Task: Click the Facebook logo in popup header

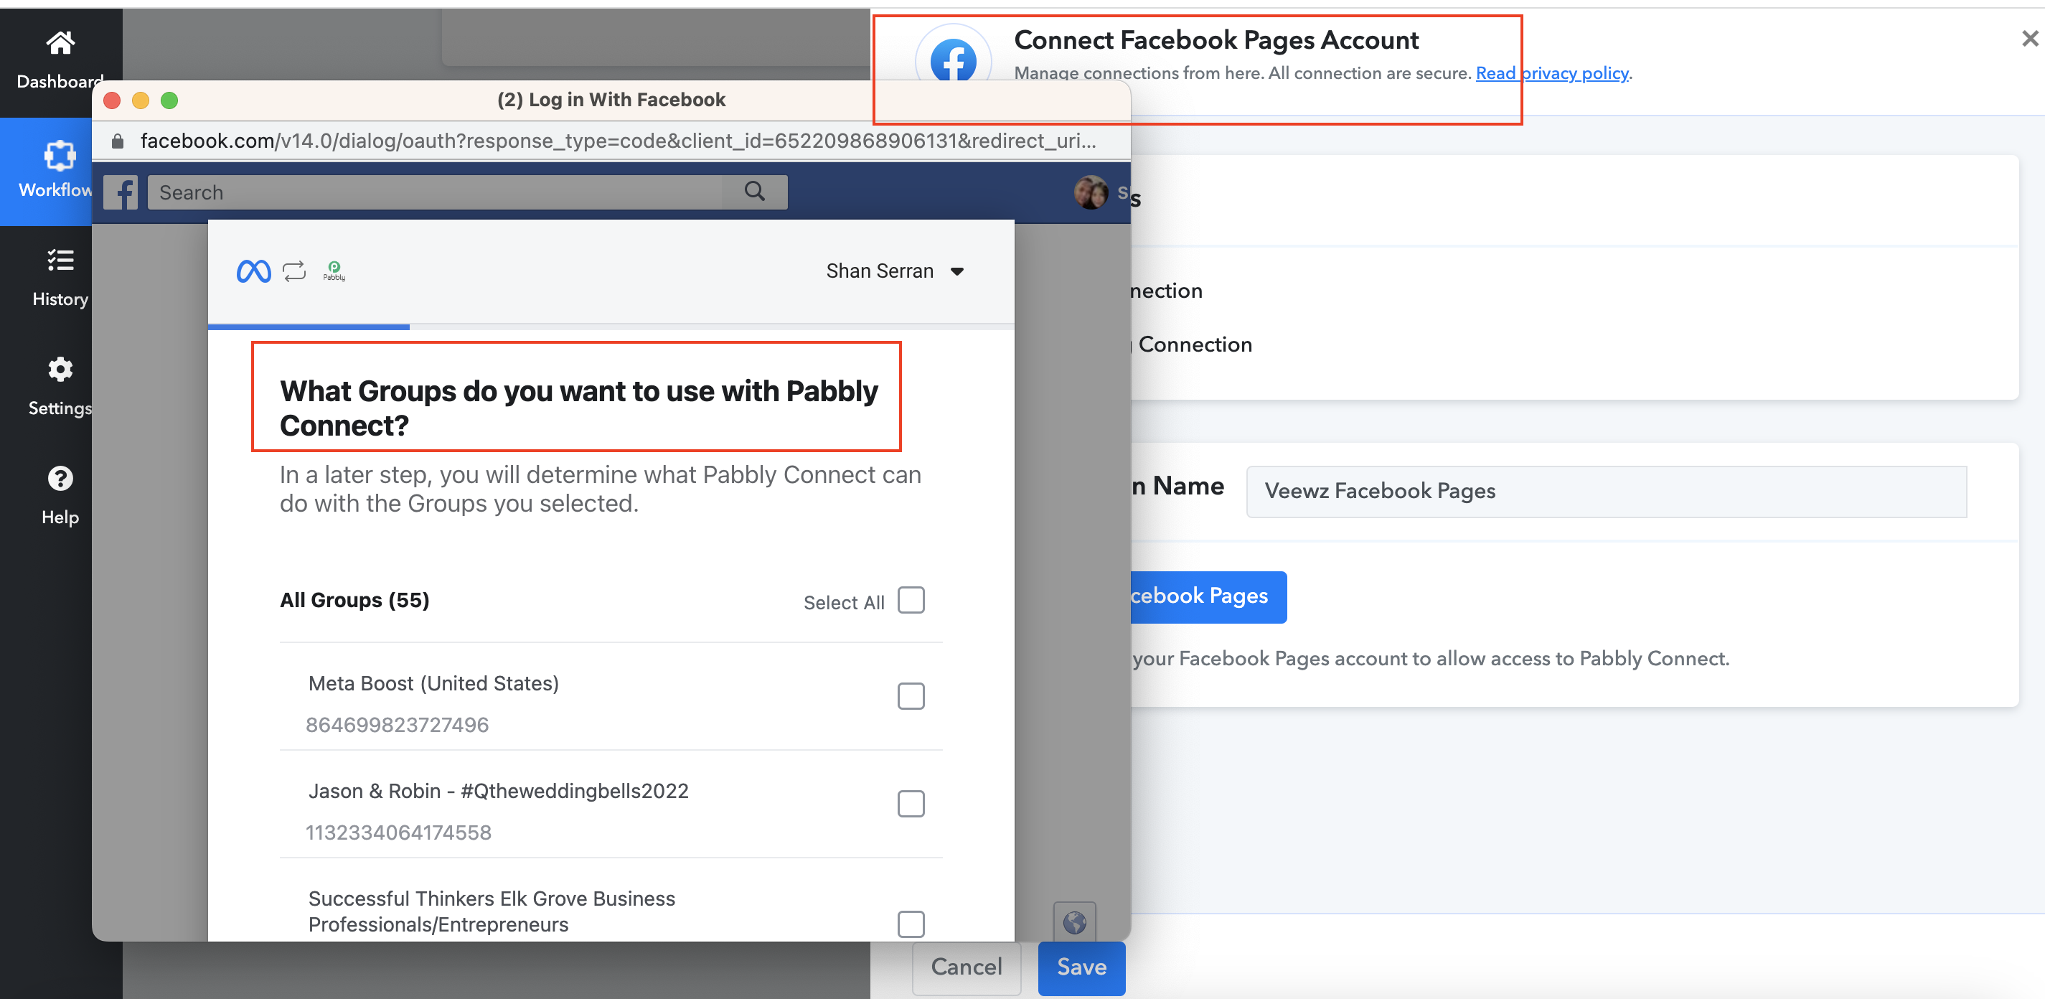Action: pyautogui.click(x=121, y=192)
